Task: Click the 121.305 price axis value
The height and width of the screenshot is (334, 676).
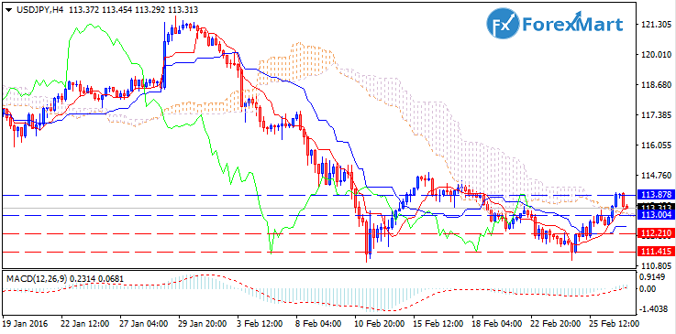Action: tap(655, 25)
